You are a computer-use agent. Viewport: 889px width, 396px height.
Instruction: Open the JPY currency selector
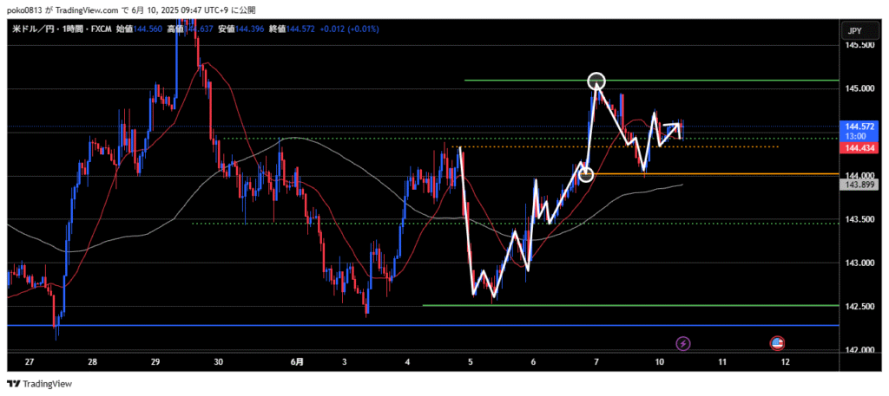(x=854, y=31)
